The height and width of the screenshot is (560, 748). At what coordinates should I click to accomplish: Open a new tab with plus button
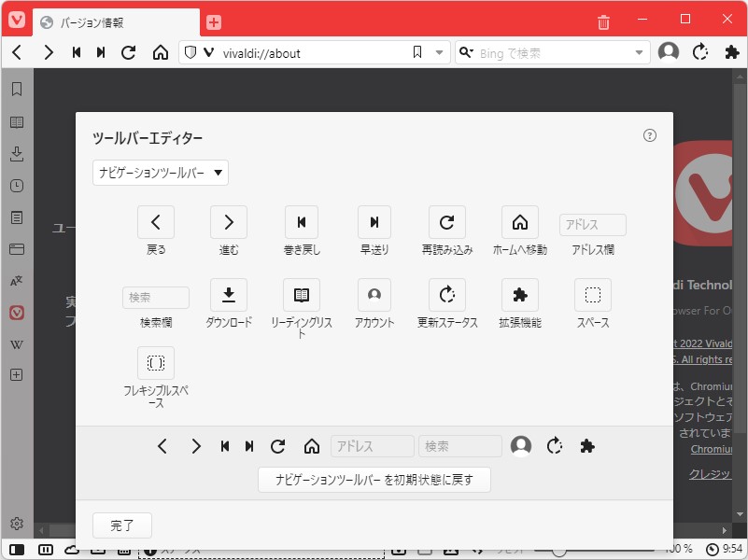(x=213, y=22)
